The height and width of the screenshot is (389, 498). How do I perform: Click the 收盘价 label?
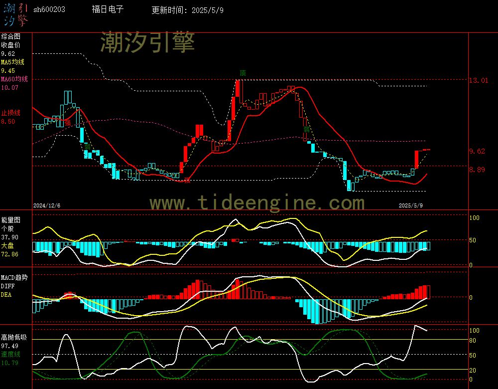[10, 45]
